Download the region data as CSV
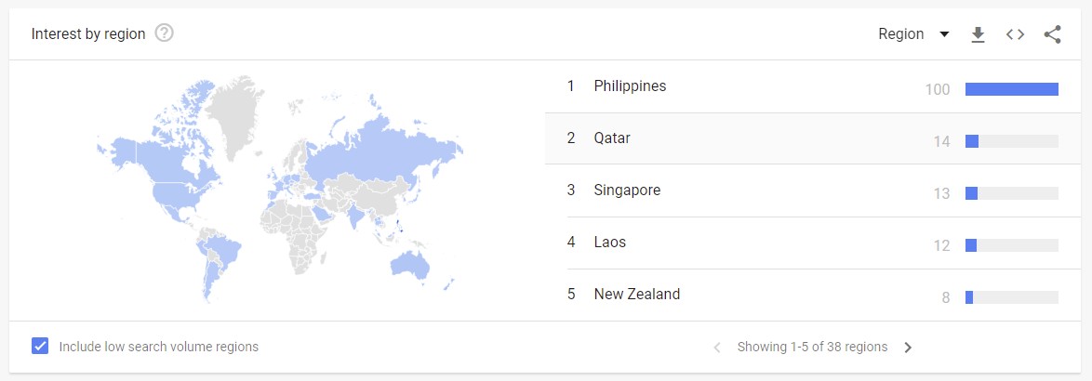Screen dimensions: 1092x381 pos(978,34)
